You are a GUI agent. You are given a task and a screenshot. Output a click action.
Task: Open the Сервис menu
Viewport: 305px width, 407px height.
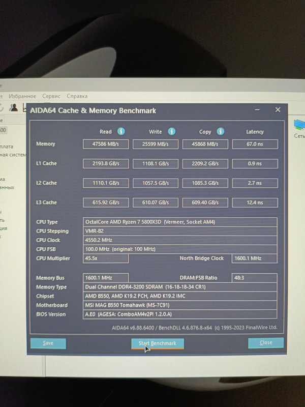[51, 96]
